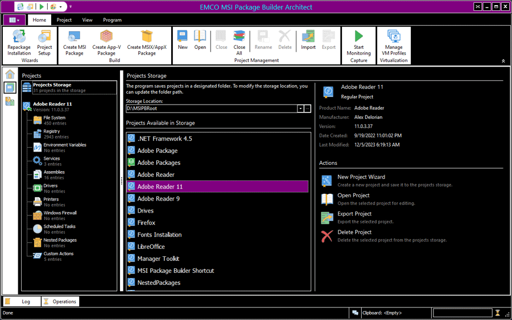Click the Storage Location path field
The height and width of the screenshot is (320, 512).
click(212, 109)
